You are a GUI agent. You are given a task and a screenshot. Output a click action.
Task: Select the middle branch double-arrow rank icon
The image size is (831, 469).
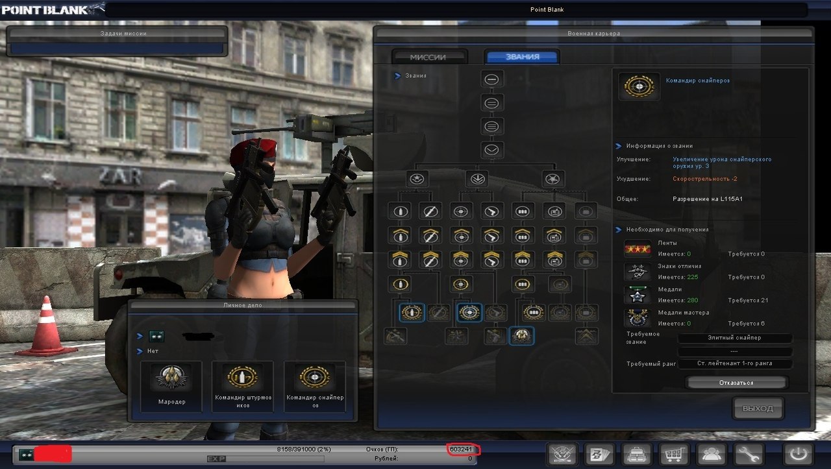477,179
